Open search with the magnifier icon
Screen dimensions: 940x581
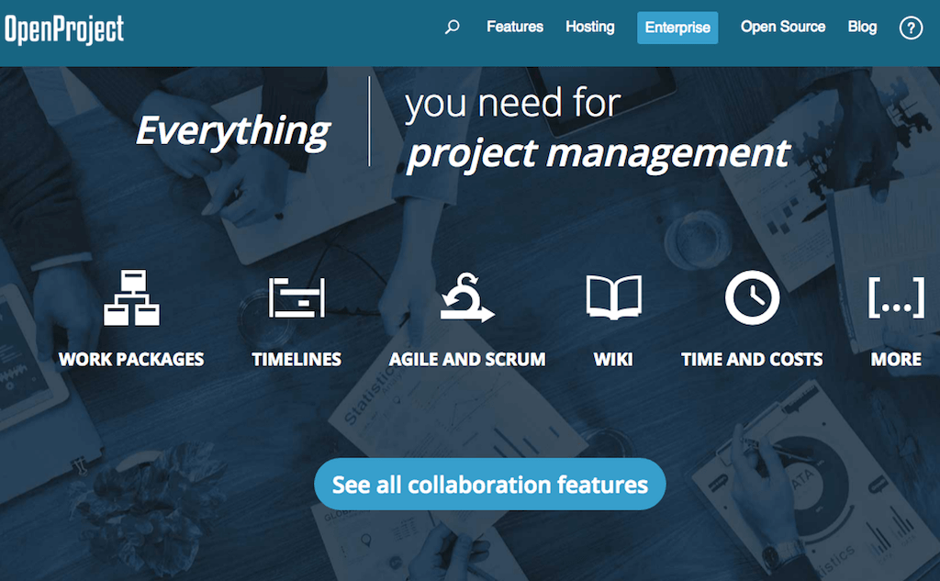tap(452, 28)
